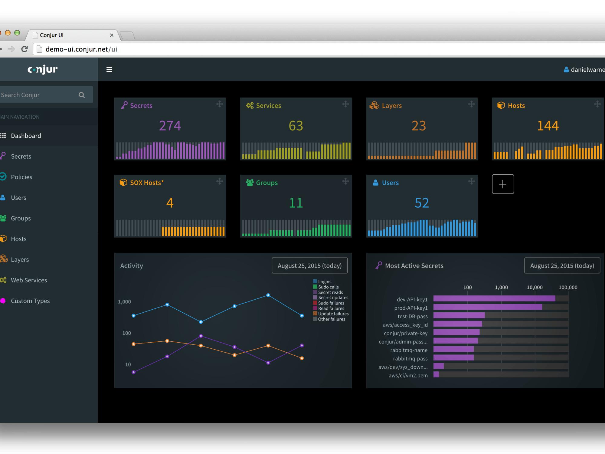Toggle Sudo calls in the chart legend
The height and width of the screenshot is (454, 605).
point(328,287)
